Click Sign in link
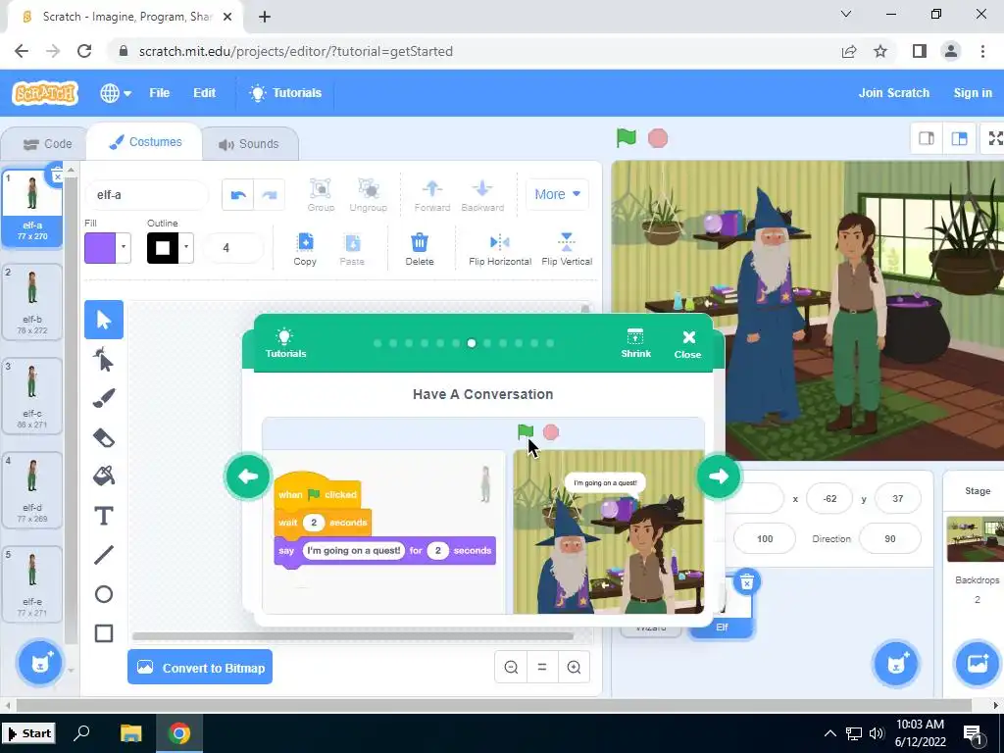Screen dimensions: 1004x753 [973, 93]
